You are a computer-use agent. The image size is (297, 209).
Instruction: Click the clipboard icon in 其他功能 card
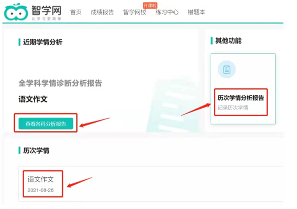click(x=227, y=69)
